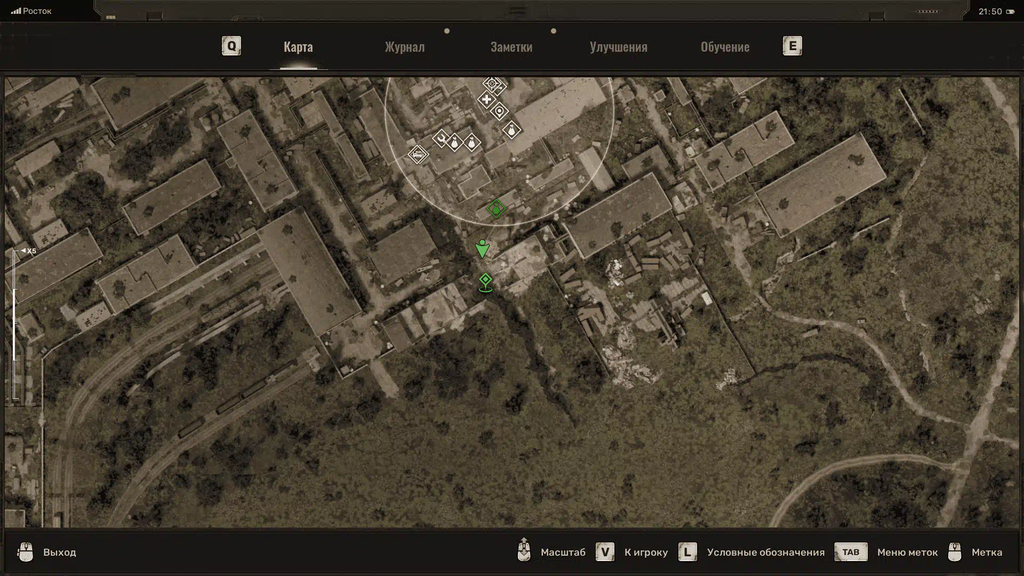This screenshot has width=1024, height=576.
Task: Open the Улучшения tab
Action: click(x=618, y=47)
